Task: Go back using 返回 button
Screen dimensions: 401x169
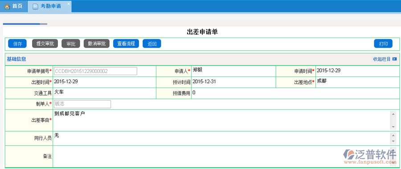Action: pyautogui.click(x=152, y=44)
